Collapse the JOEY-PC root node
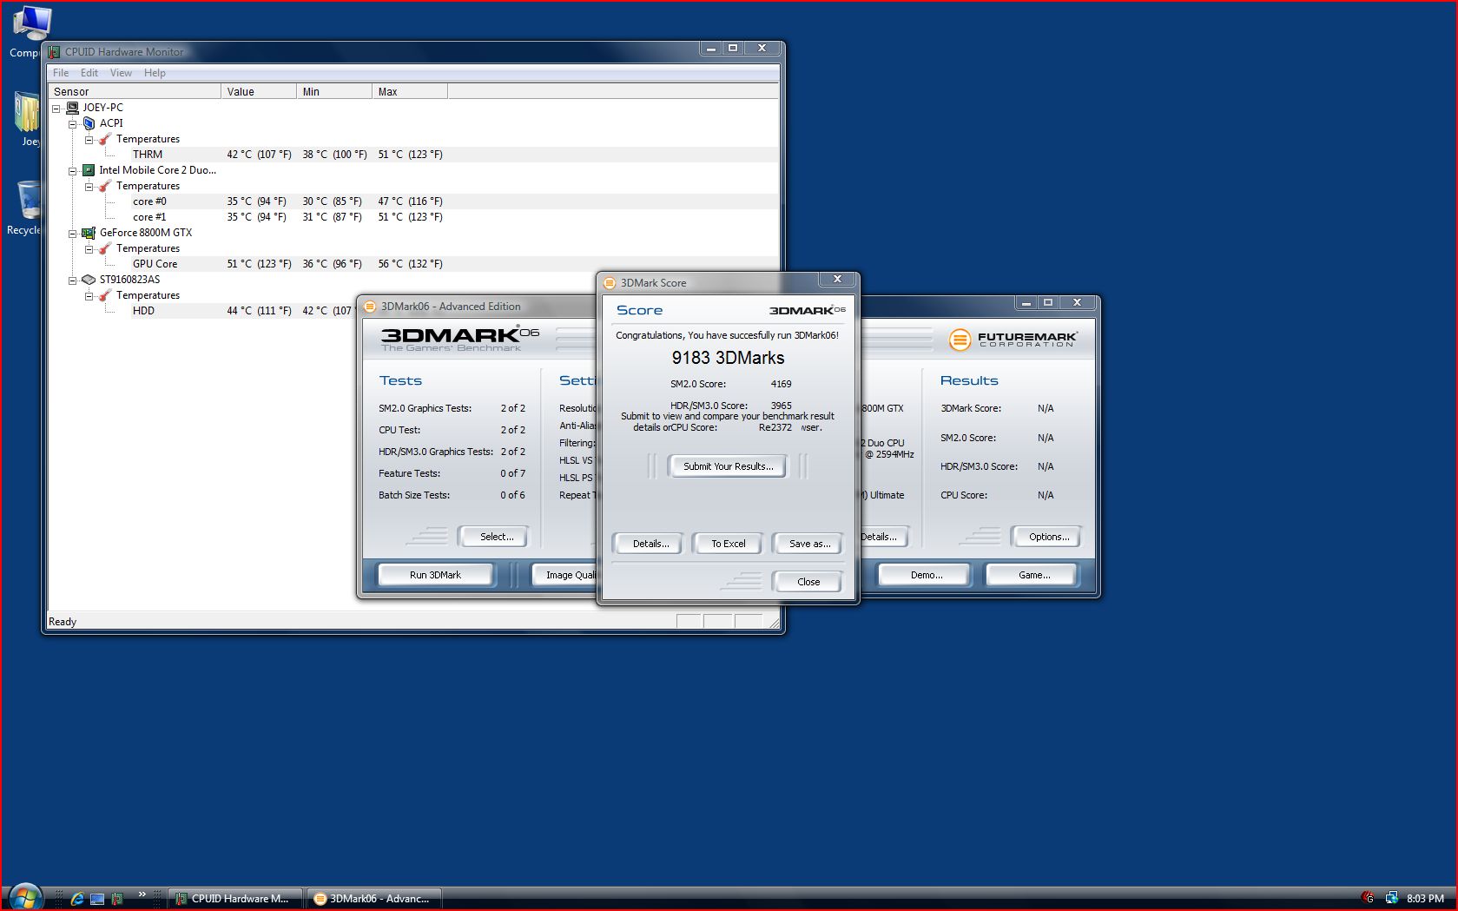Viewport: 1458px width, 911px height. [56, 109]
